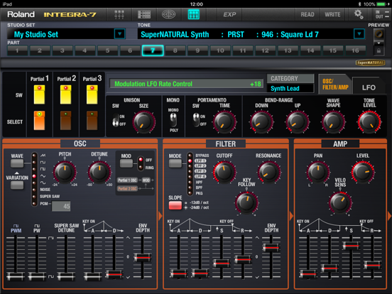
Task: Click the WRITE button
Action: pyautogui.click(x=332, y=14)
